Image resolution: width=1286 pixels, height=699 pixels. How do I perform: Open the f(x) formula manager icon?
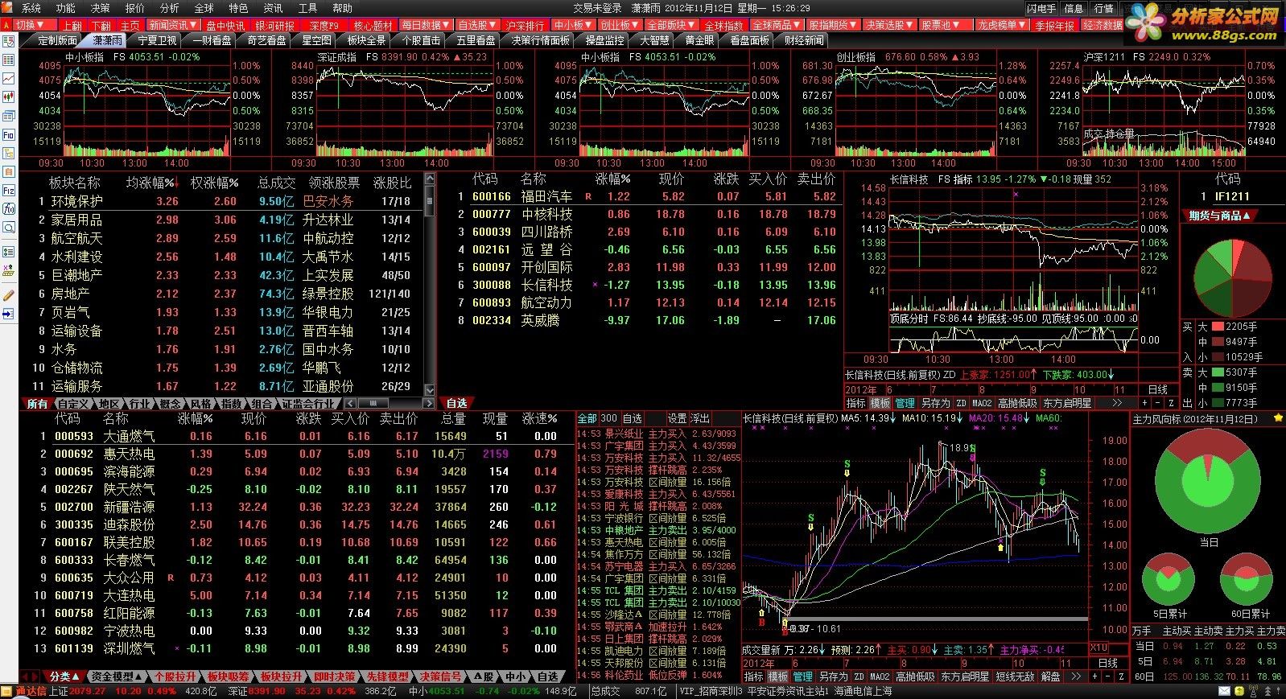click(9, 209)
